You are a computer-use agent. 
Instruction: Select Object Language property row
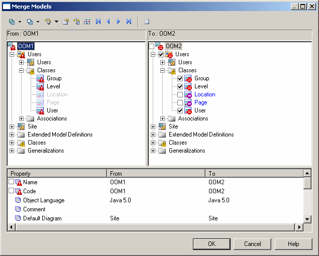click(x=156, y=200)
